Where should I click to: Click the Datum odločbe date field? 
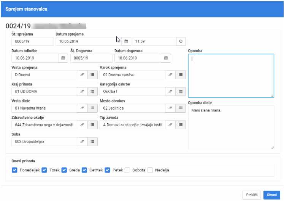35,58
